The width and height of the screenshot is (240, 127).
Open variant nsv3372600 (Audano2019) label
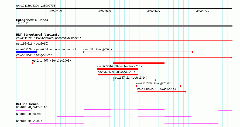(116, 72)
